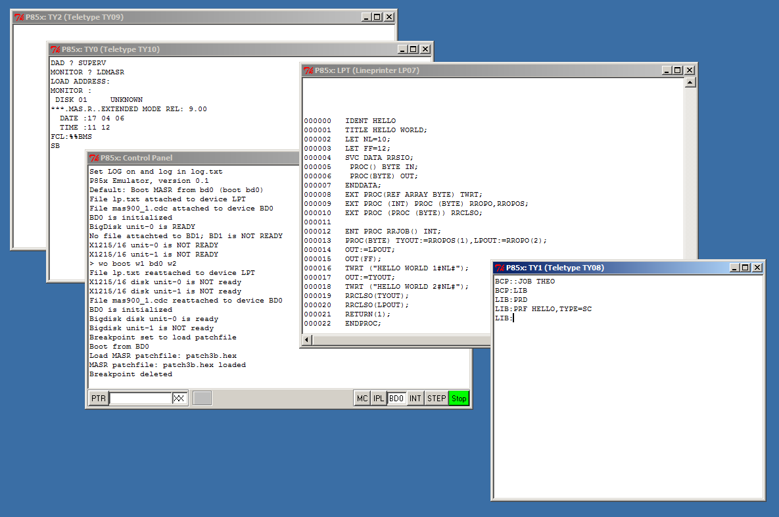This screenshot has height=517, width=779.
Task: Maximize the TY2 Teletype window
Action: [377, 17]
